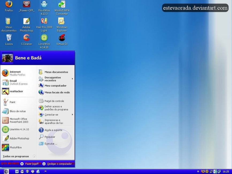
Task: Click Desligar o computador button
Action: (x=57, y=164)
